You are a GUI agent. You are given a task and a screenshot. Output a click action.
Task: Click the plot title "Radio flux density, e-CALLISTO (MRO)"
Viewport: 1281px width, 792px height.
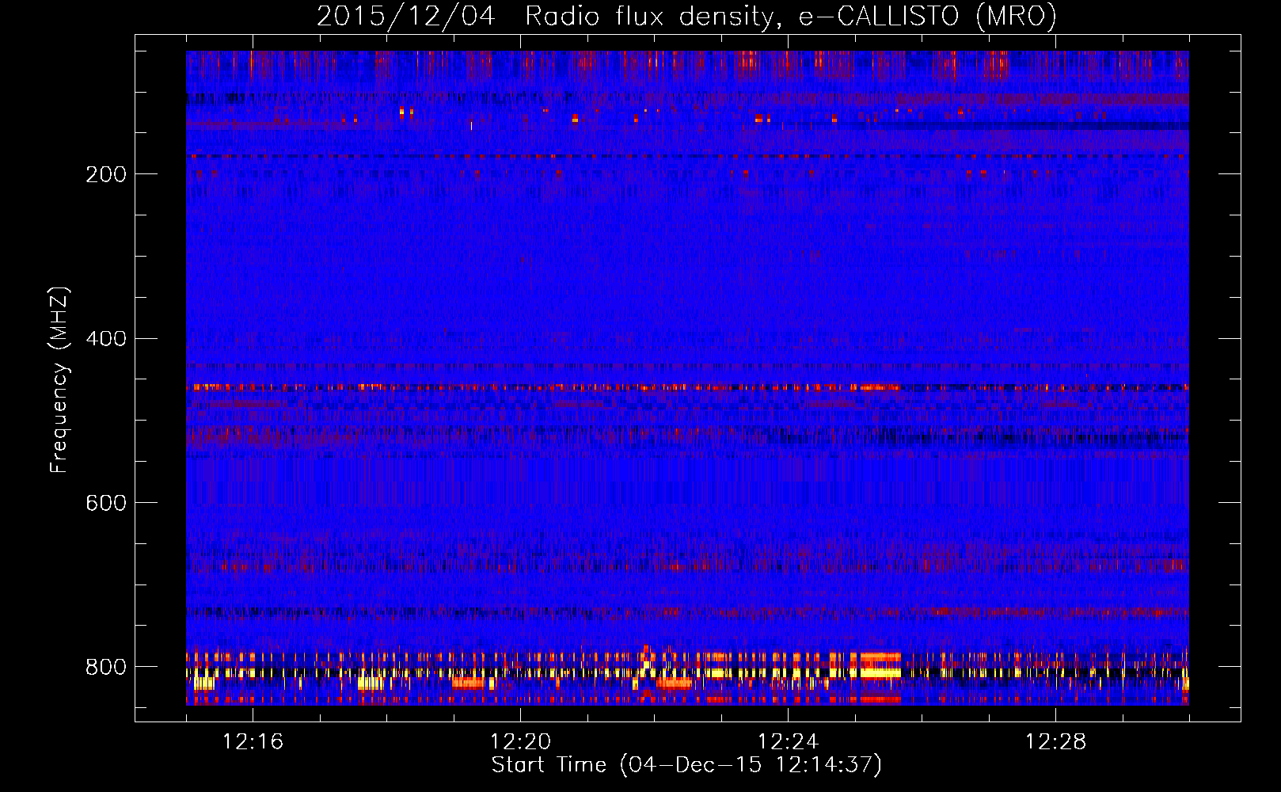[791, 16]
